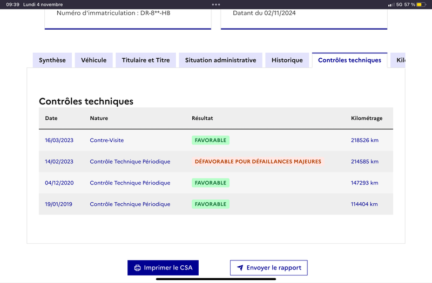This screenshot has height=283, width=432.
Task: Select the date 14/02/2023
Action: point(59,161)
